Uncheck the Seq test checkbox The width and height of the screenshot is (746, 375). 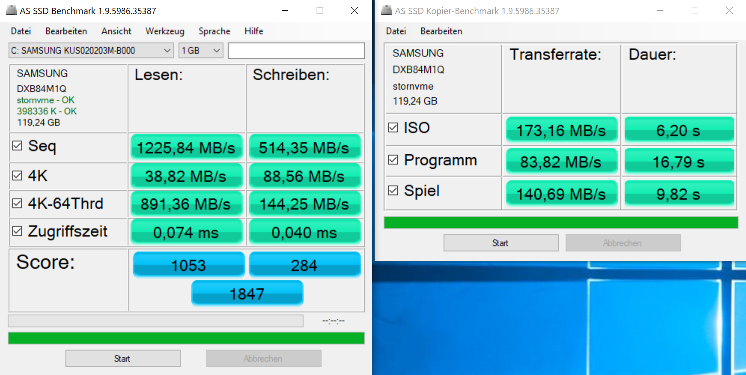(17, 146)
